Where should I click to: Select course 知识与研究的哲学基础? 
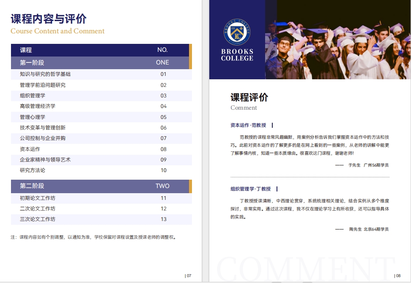(x=45, y=74)
